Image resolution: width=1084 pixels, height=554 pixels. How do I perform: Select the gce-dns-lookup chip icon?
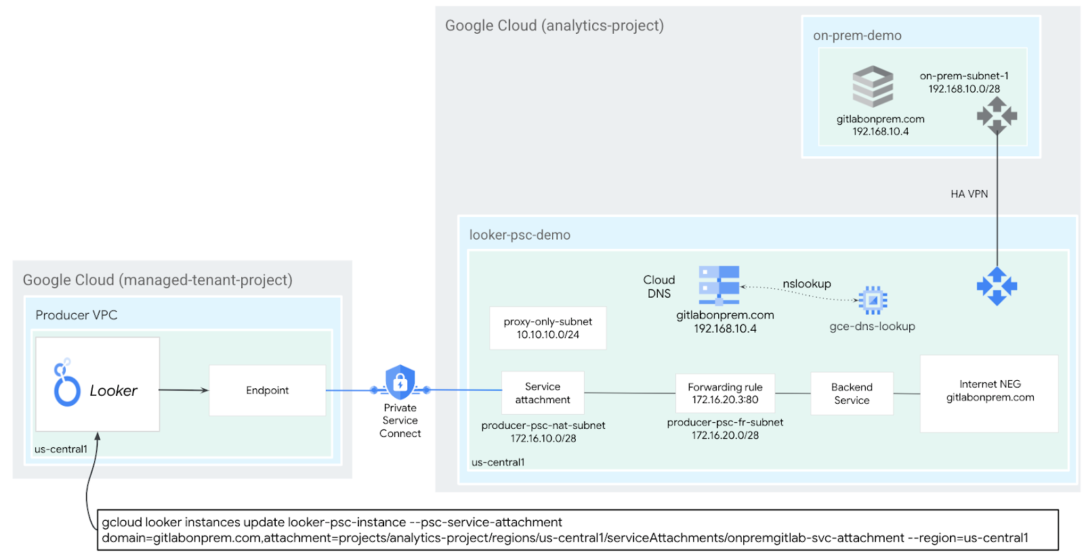(x=873, y=300)
